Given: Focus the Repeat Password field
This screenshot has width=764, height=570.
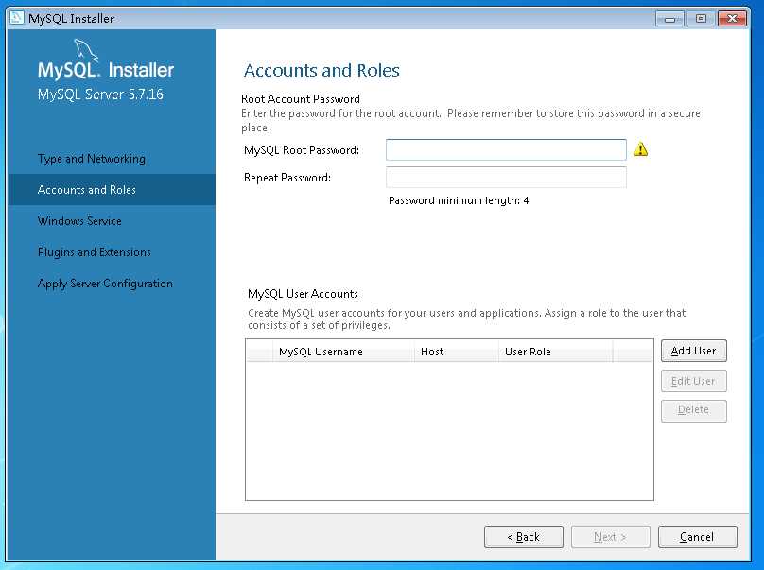Looking at the screenshot, I should (x=506, y=178).
